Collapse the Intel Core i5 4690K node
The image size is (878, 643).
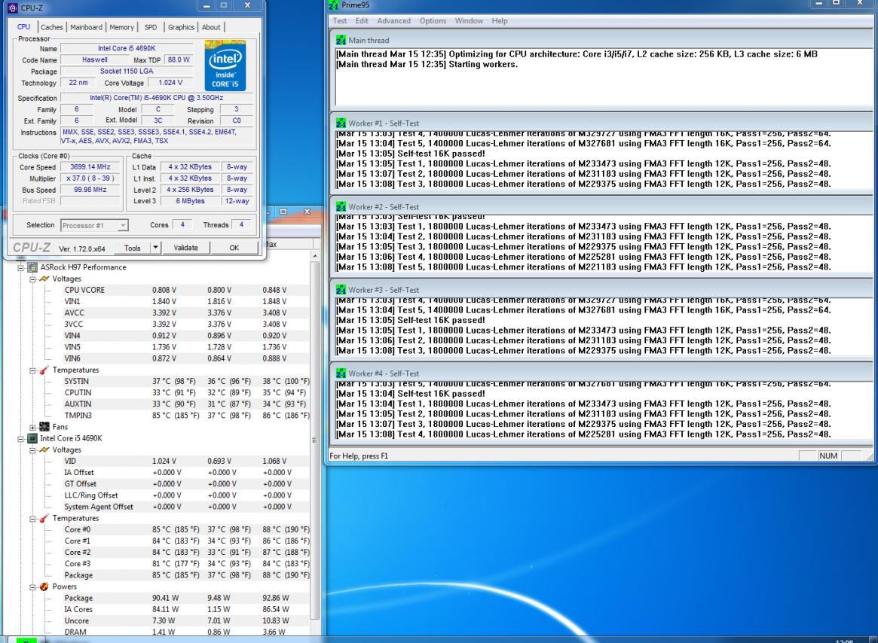(x=20, y=439)
